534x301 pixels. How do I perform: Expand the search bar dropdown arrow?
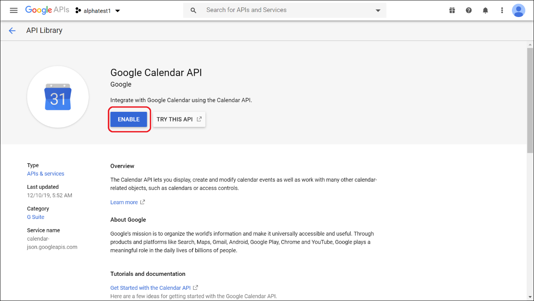pos(378,10)
